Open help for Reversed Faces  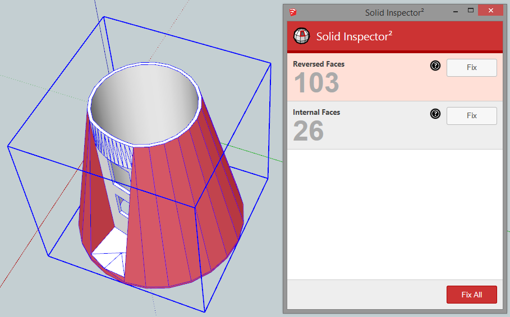tap(435, 66)
